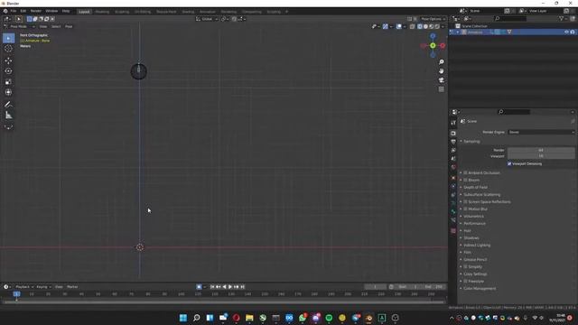Screen dimensions: 578x325
Task: Toggle X-ray display in viewport header
Action: (x=413, y=26)
